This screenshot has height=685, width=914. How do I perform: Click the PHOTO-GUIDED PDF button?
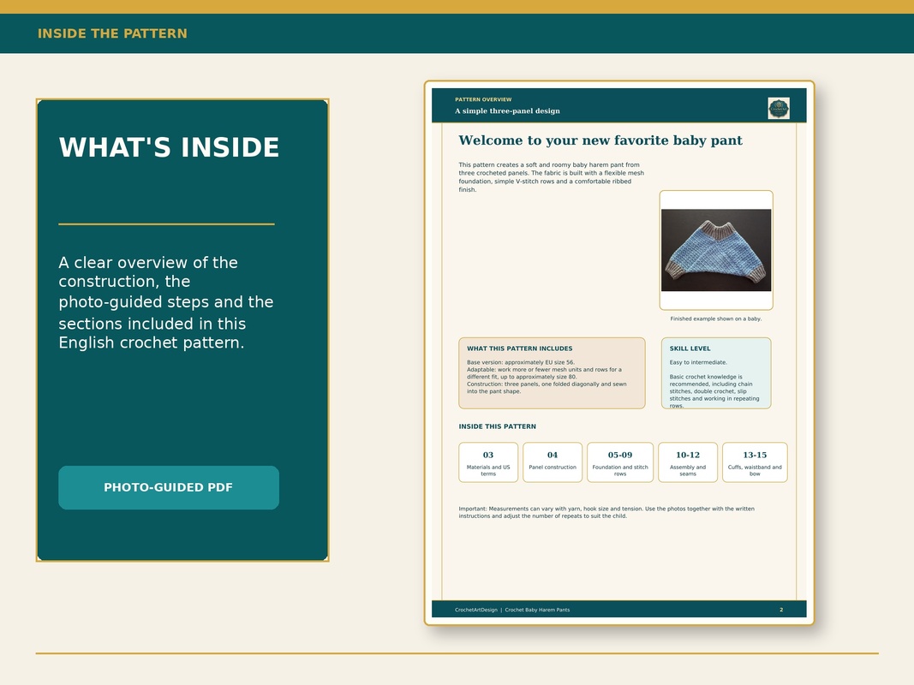(169, 487)
